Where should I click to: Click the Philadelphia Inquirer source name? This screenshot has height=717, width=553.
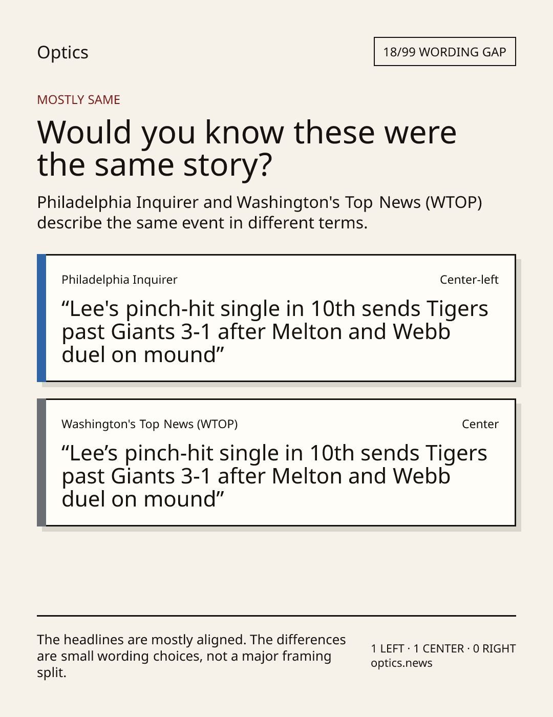tap(119, 280)
